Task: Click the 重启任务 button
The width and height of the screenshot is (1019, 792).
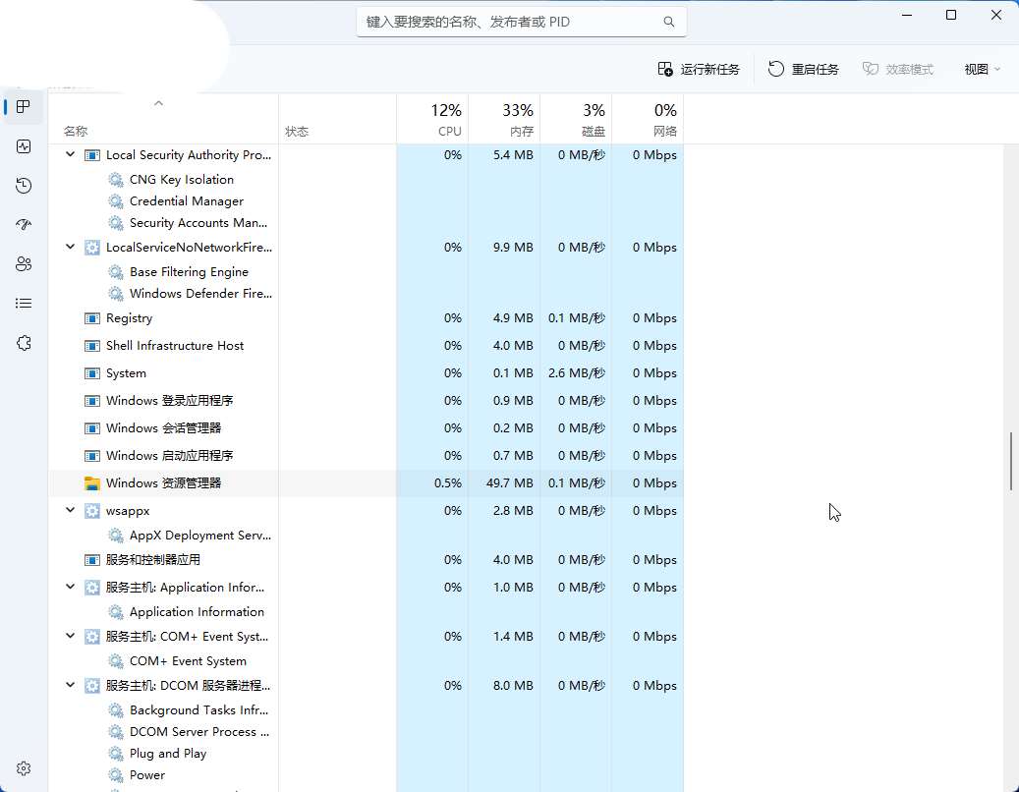Action: click(804, 69)
